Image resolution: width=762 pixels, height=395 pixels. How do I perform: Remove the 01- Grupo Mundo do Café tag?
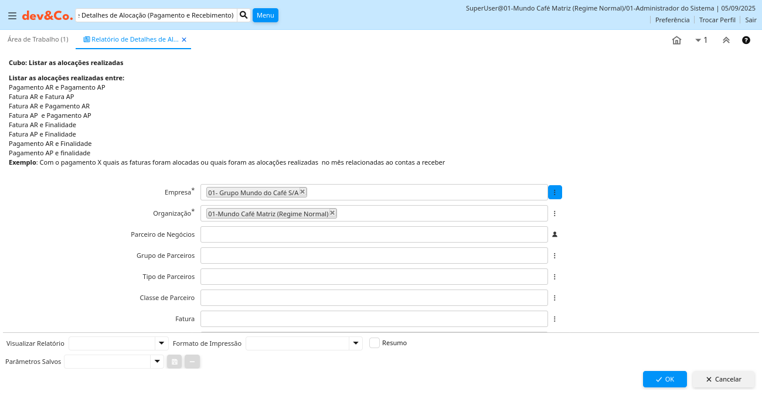[302, 192]
